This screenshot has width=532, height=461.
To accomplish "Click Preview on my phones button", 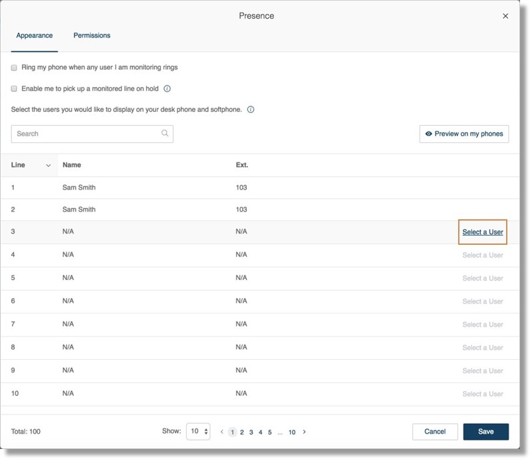I will [464, 134].
